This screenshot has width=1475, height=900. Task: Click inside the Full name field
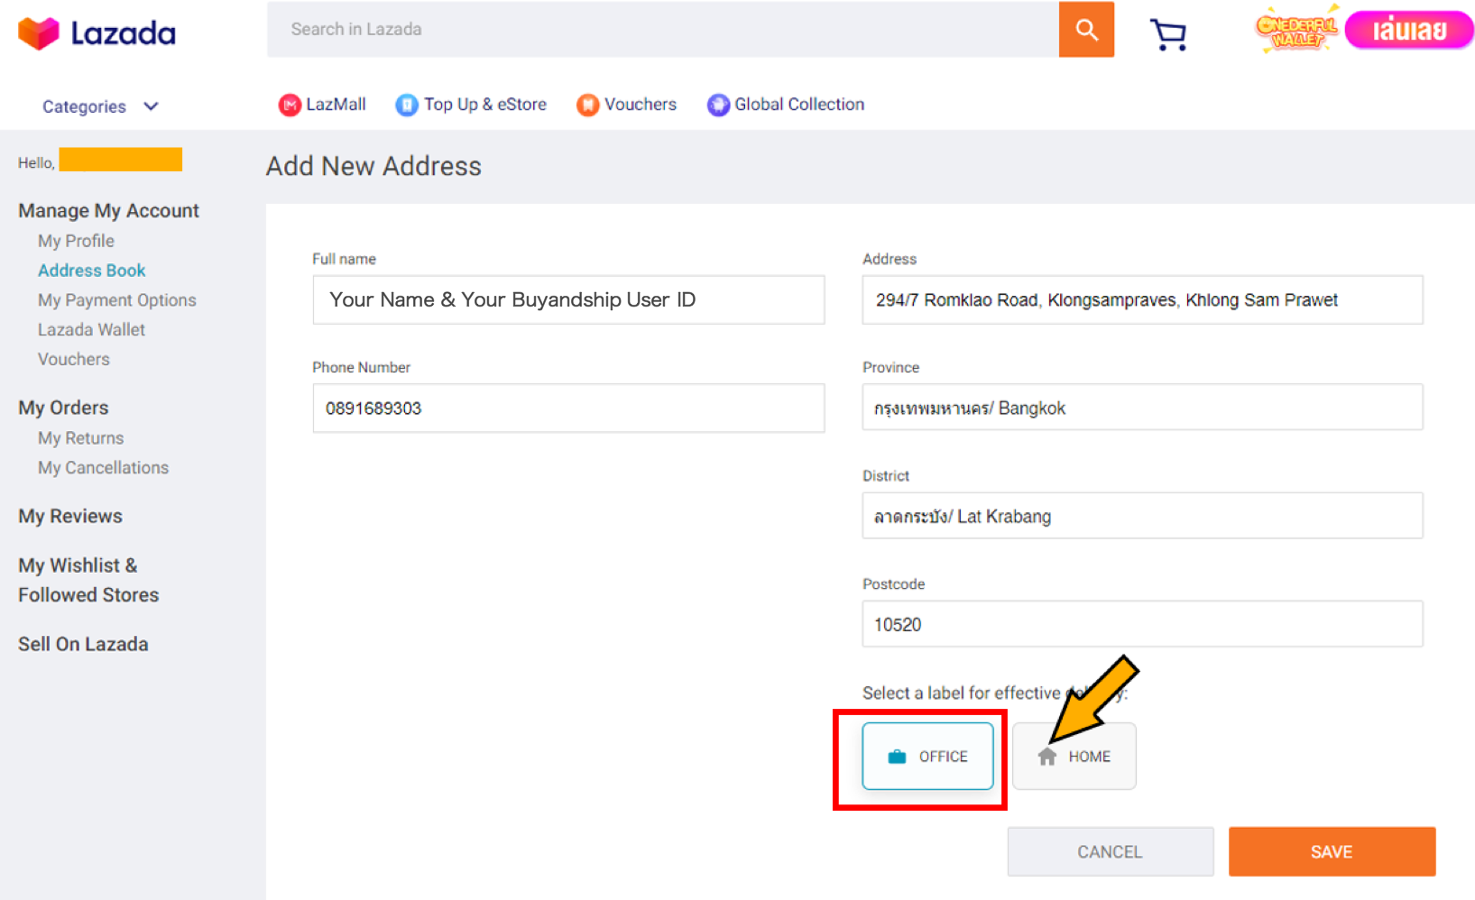tap(568, 299)
